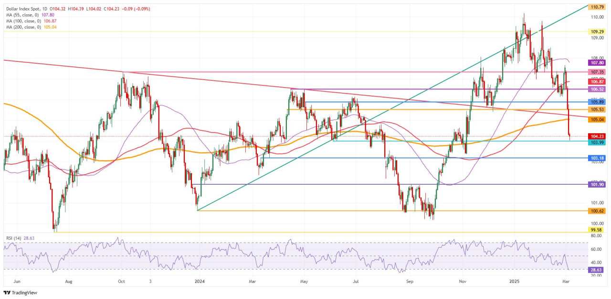Click the 107.35 pink price tag
Viewport: 611px width, 299px height.
(598, 72)
